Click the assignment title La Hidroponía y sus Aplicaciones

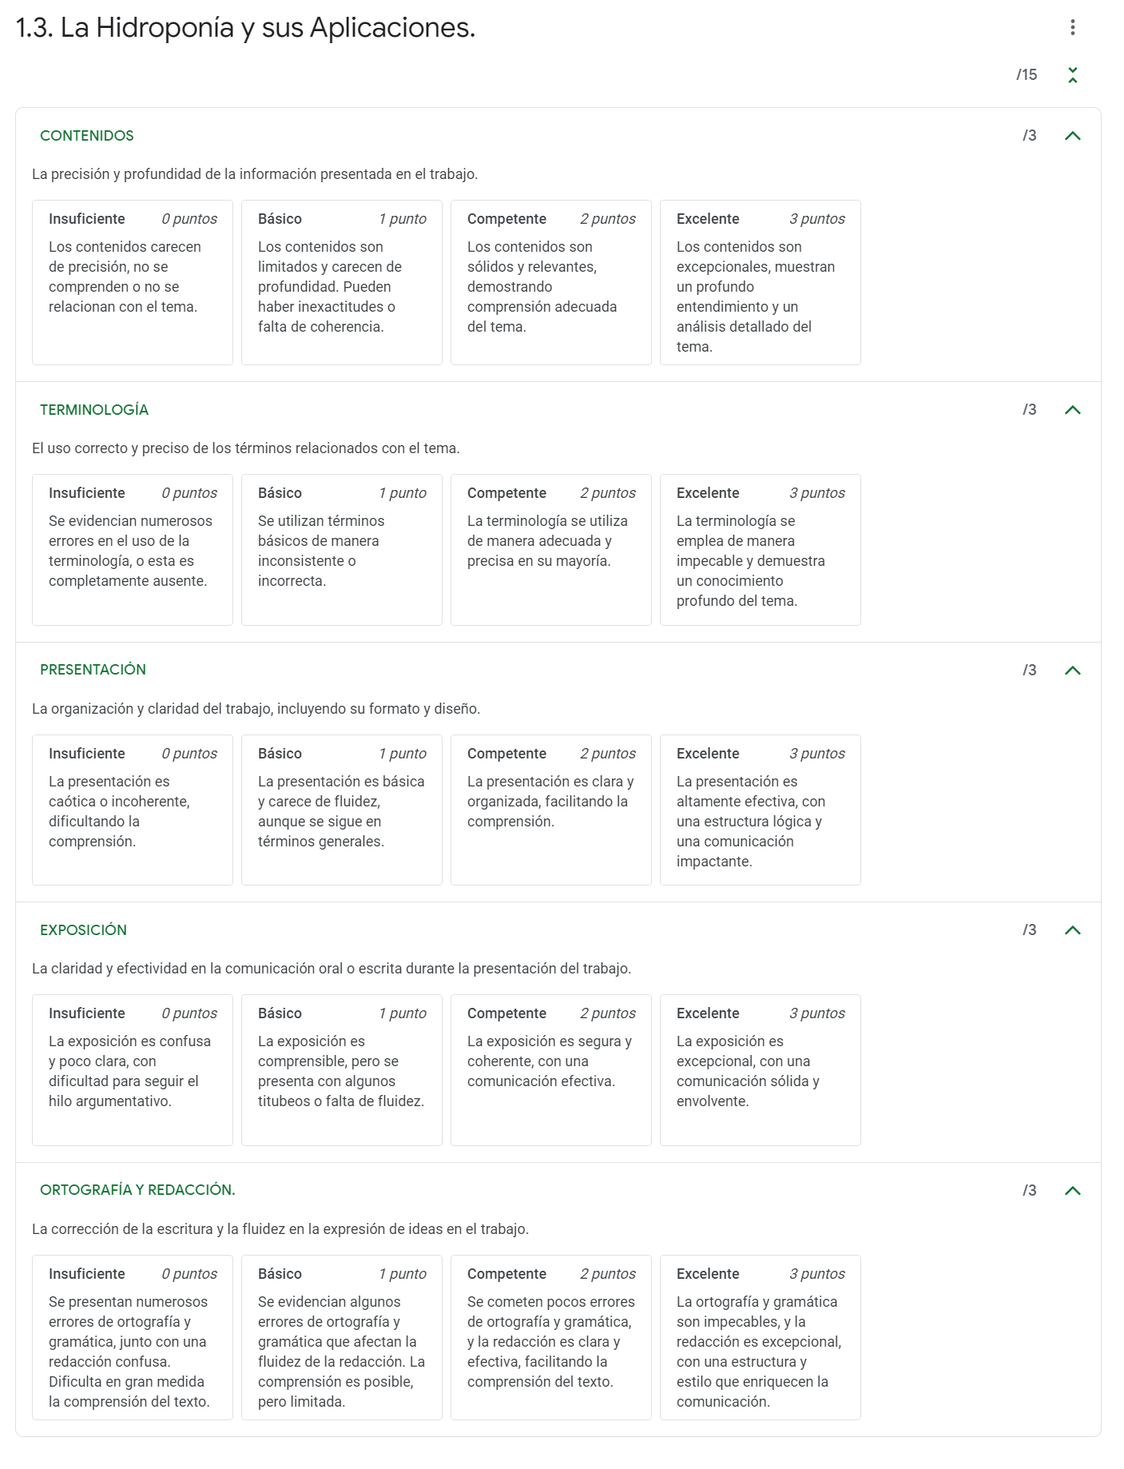[x=244, y=29]
